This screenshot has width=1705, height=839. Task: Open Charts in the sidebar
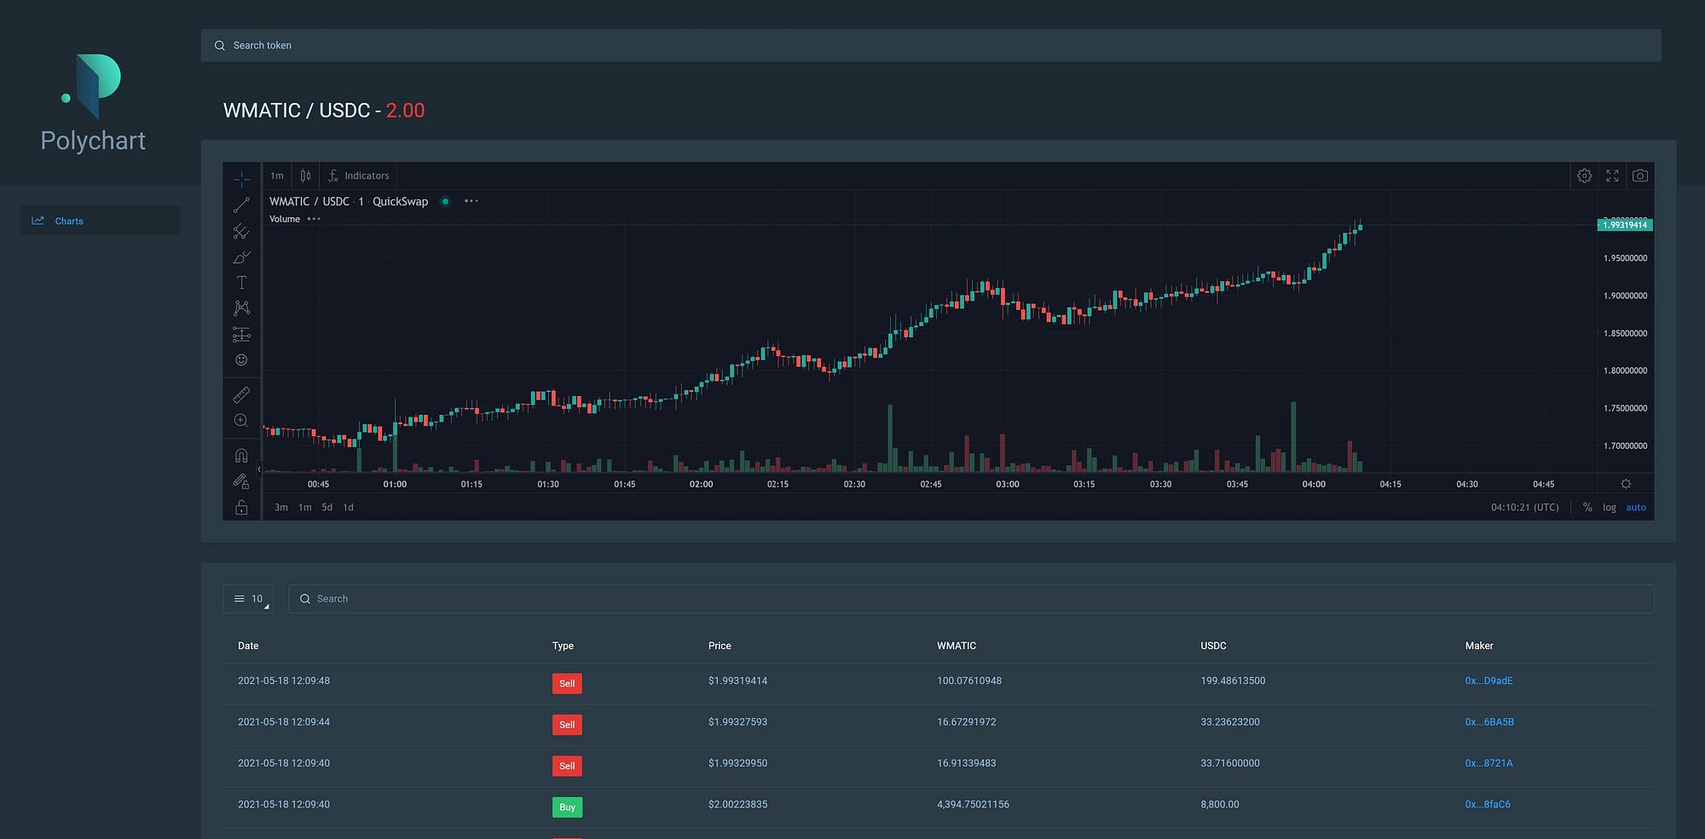(x=101, y=221)
